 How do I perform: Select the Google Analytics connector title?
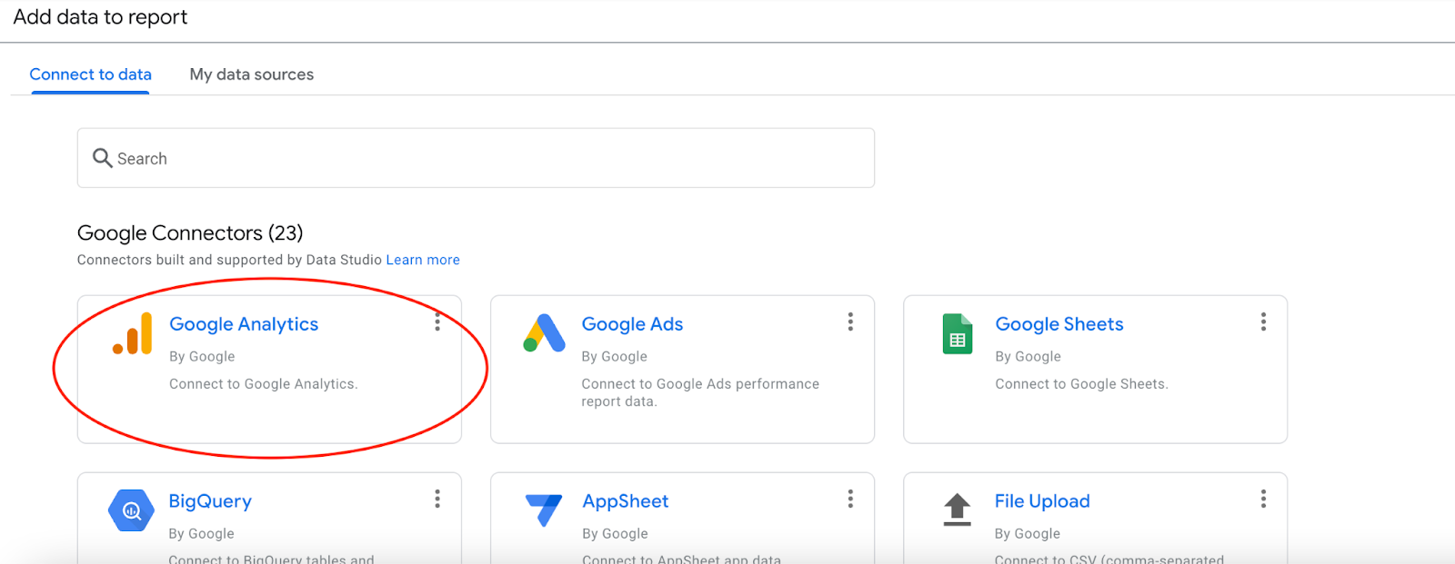(244, 324)
